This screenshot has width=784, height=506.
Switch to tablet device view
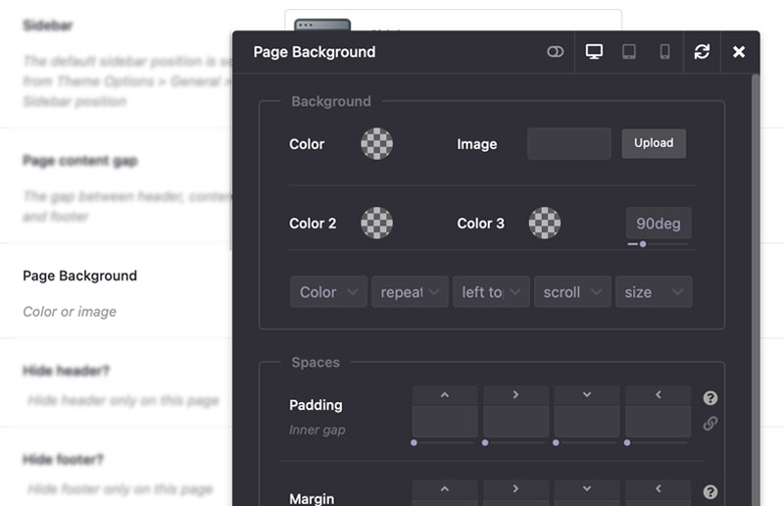click(x=629, y=52)
